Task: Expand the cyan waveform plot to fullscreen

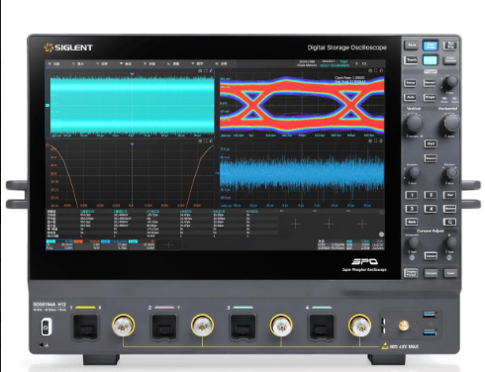Action: click(x=206, y=70)
